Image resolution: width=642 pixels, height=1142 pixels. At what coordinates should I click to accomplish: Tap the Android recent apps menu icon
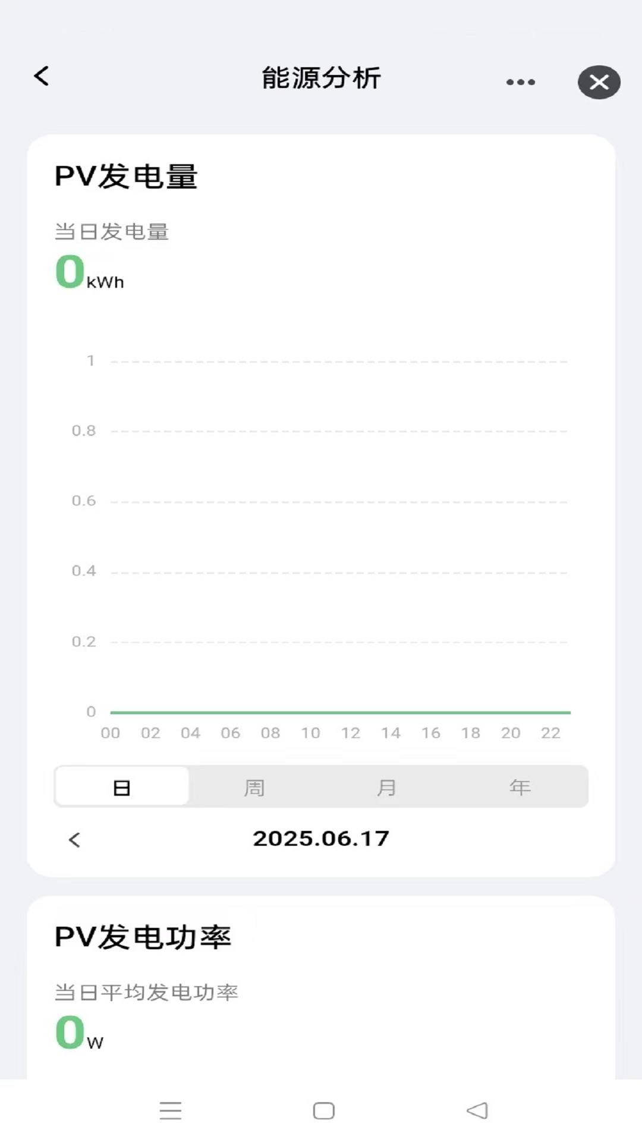click(171, 1110)
